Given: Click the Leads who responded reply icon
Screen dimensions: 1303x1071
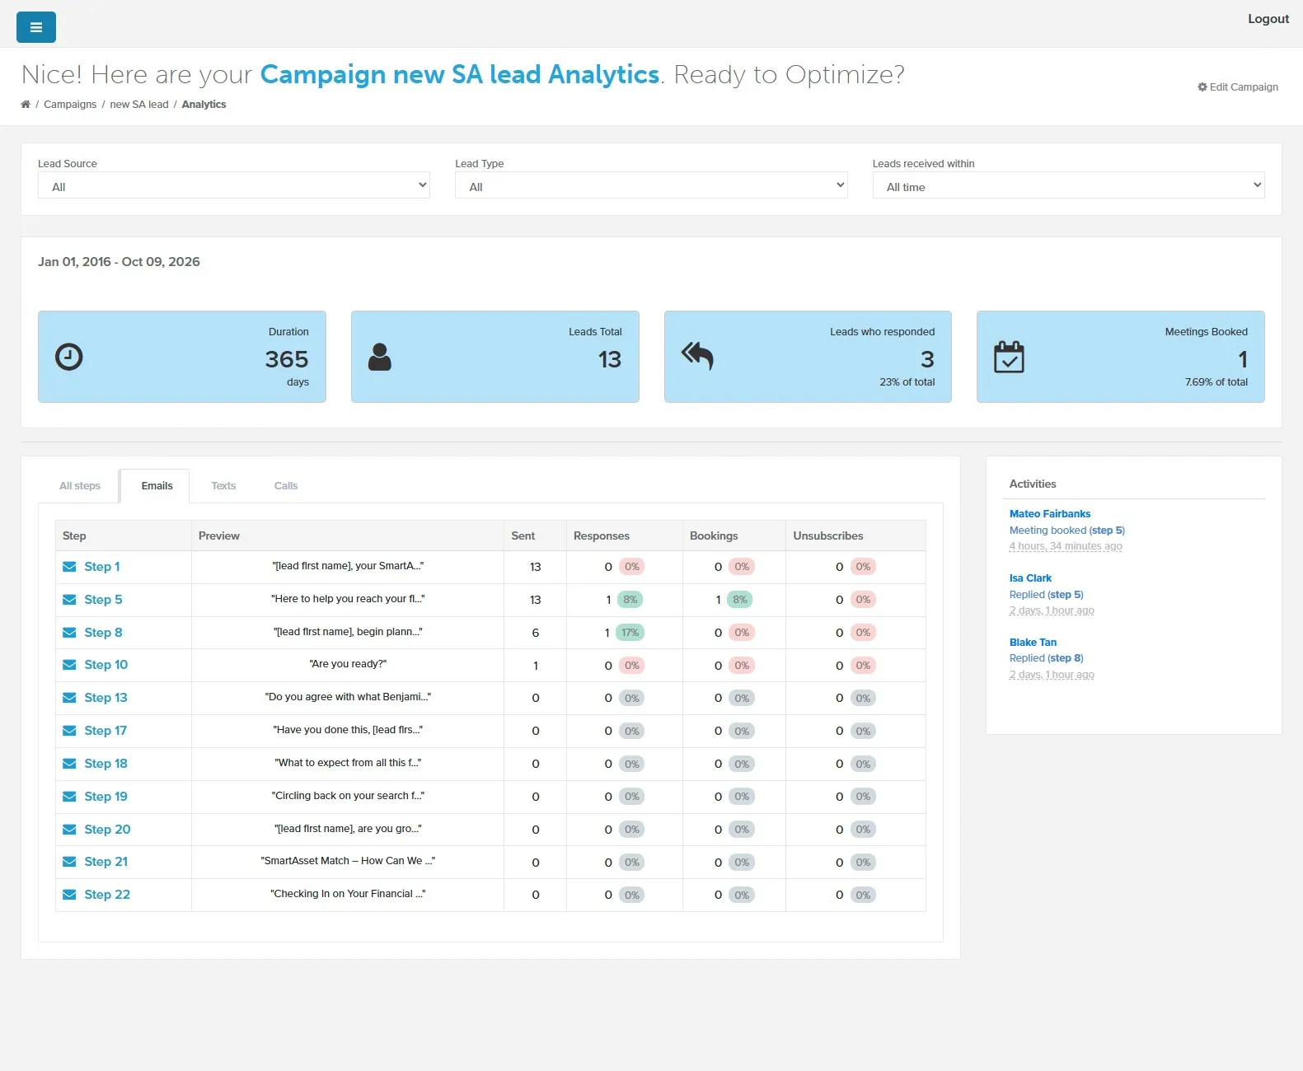Looking at the screenshot, I should click(697, 357).
